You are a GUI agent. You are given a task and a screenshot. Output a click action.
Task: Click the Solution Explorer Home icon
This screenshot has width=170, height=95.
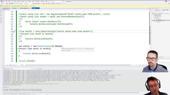pos(156,10)
